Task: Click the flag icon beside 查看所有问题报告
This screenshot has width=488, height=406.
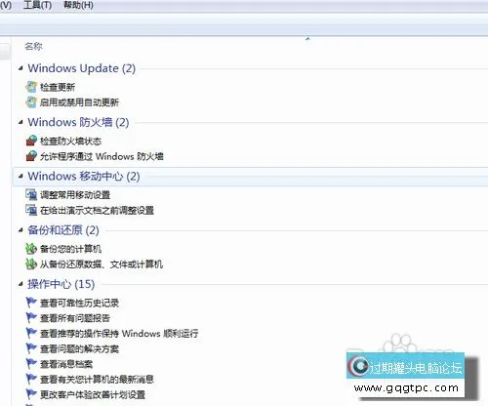Action: click(31, 318)
